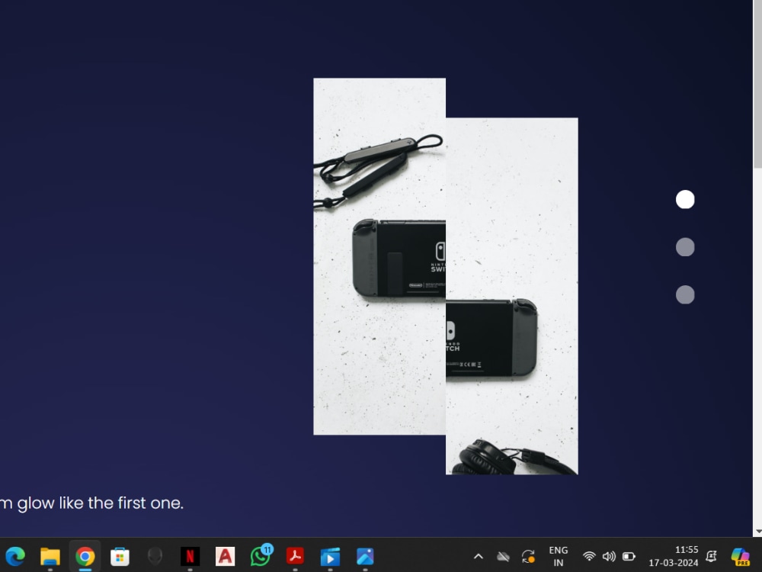Screen dimensions: 762x572
Task: Select the second carousel dot
Action: [x=684, y=246]
